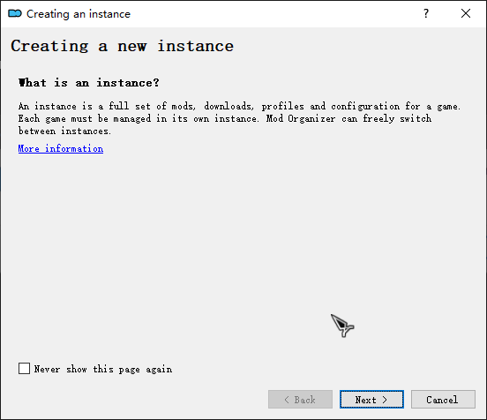Go to previous page with Back
487x420 pixels.
(300, 399)
